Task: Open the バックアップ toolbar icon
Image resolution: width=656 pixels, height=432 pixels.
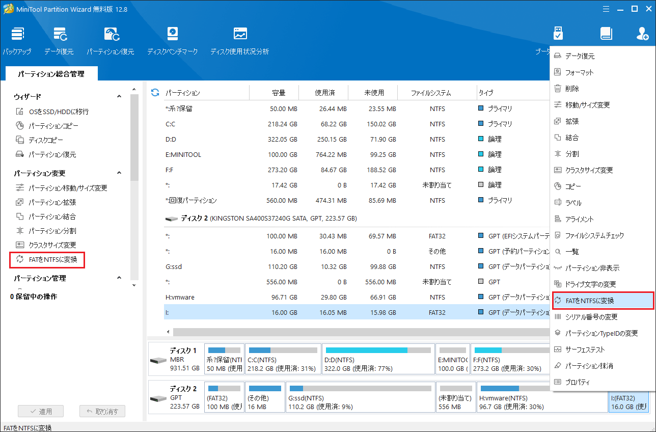Action: coord(17,41)
